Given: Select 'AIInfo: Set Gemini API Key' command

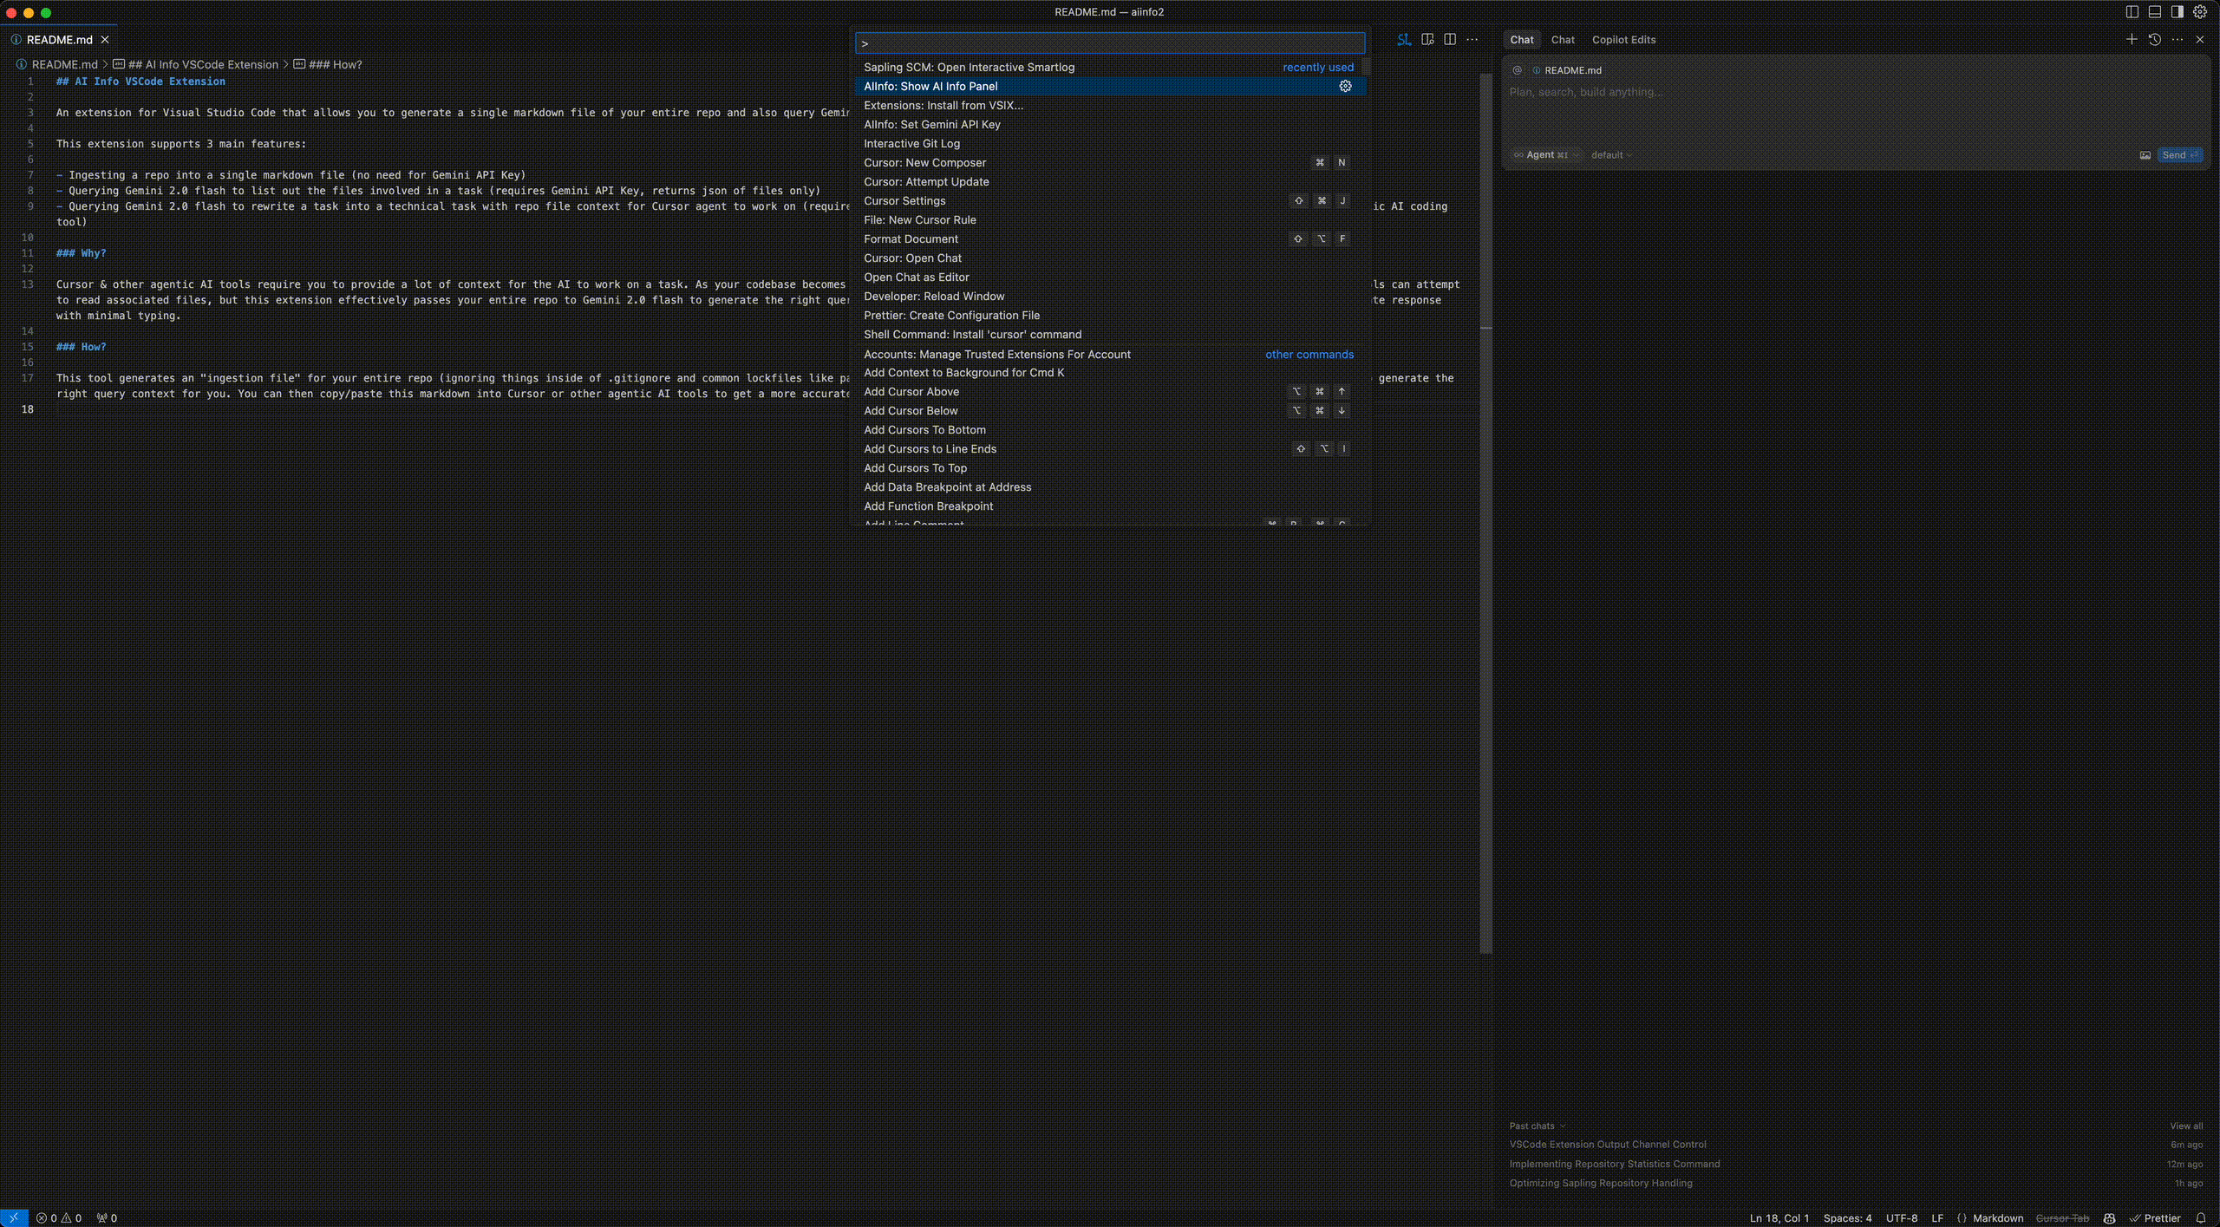Looking at the screenshot, I should tap(931, 124).
